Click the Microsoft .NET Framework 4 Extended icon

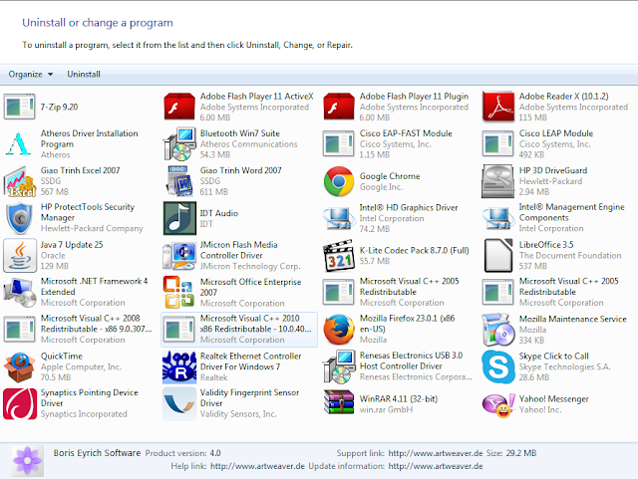(20, 292)
